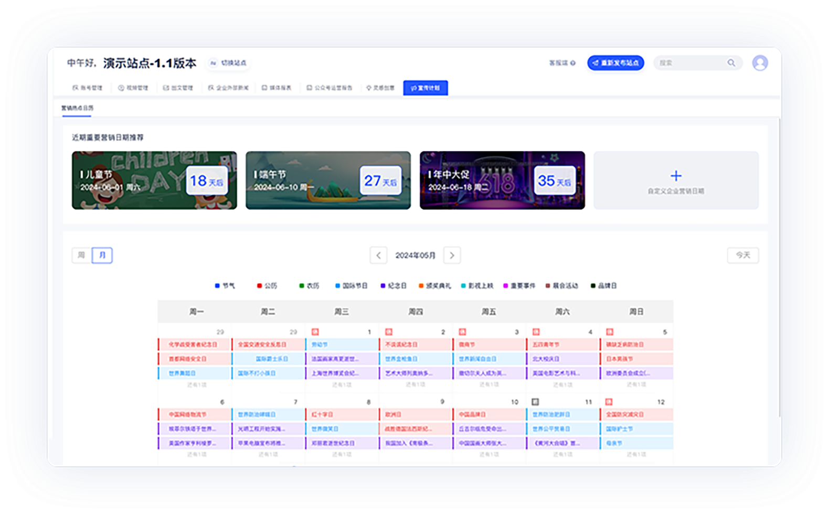Open the user avatar profile icon
Image resolution: width=829 pixels, height=514 pixels.
(x=760, y=63)
